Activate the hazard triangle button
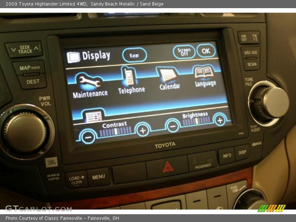Image resolution: width=296 pixels, height=222 pixels. pyautogui.click(x=168, y=167)
